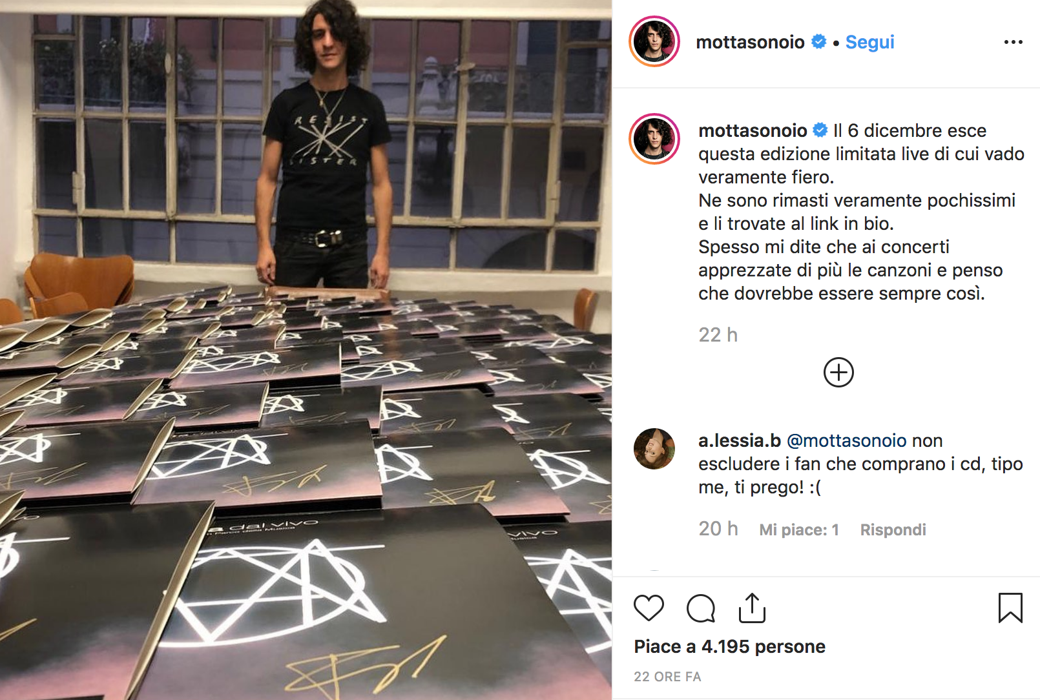Click the 20 h comment timestamp

718,529
